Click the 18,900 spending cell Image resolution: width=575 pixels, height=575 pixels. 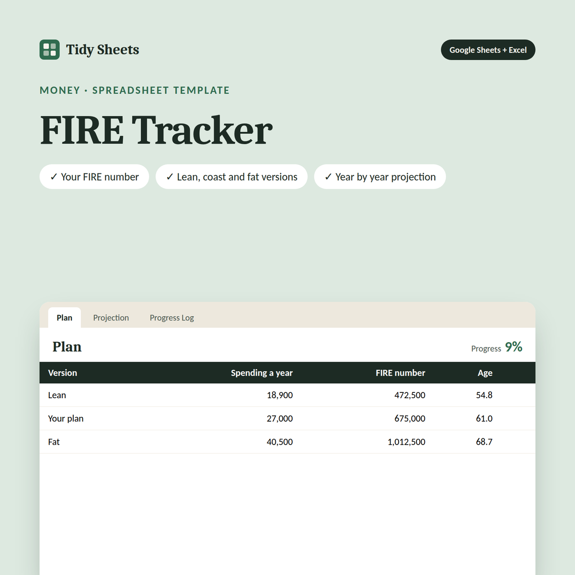[280, 395]
